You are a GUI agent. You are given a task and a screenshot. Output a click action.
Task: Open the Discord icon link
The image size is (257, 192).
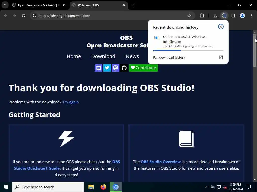point(98,68)
